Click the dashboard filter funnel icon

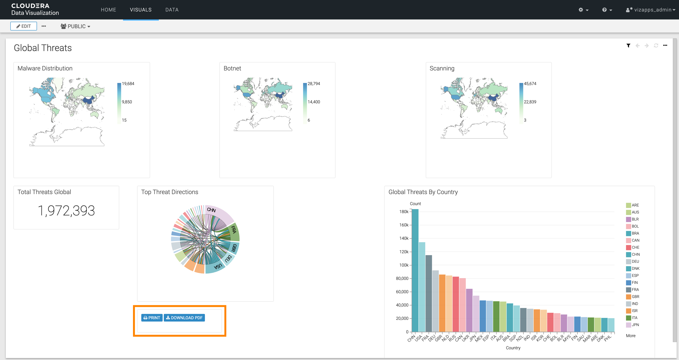click(628, 45)
